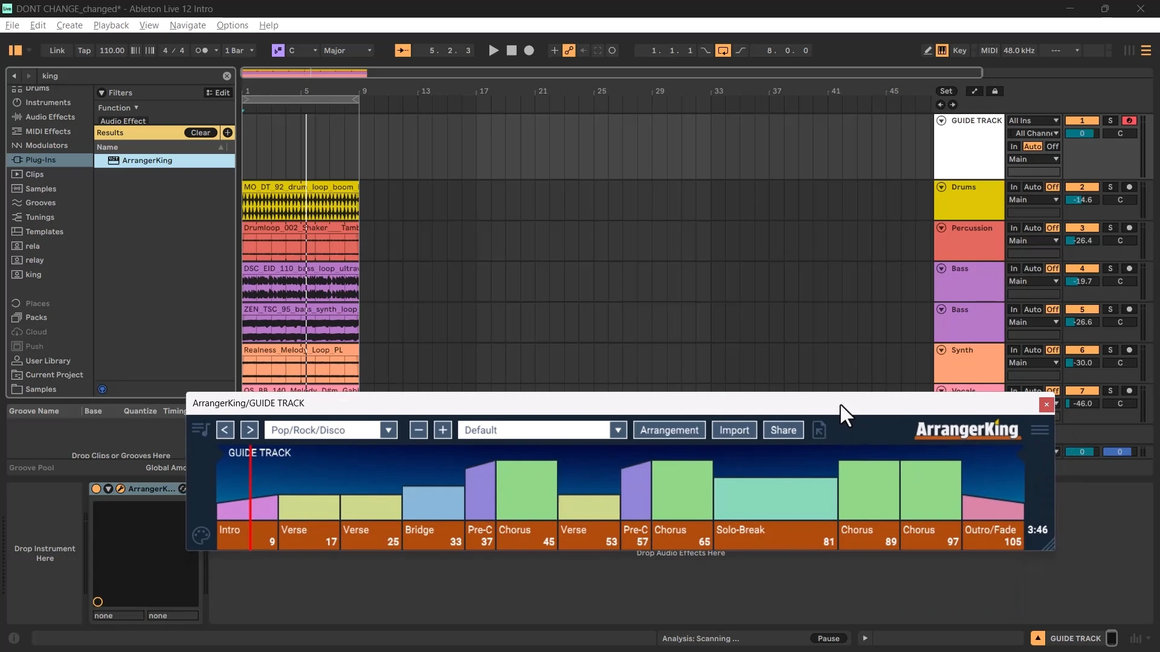Solo the Drums track

pyautogui.click(x=1110, y=187)
